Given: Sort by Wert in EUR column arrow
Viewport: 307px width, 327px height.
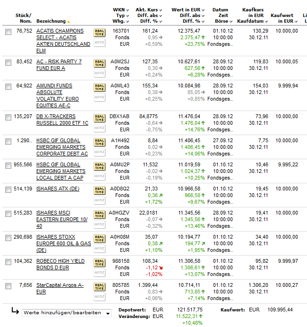Looking at the screenshot, I should [x=203, y=10].
